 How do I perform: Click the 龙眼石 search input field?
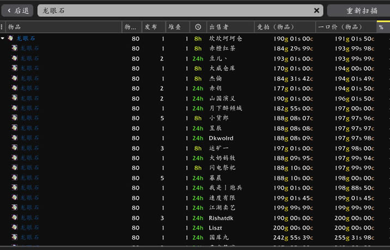point(174,10)
